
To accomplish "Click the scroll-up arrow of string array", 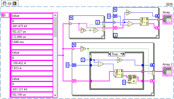I will click(55, 15).
